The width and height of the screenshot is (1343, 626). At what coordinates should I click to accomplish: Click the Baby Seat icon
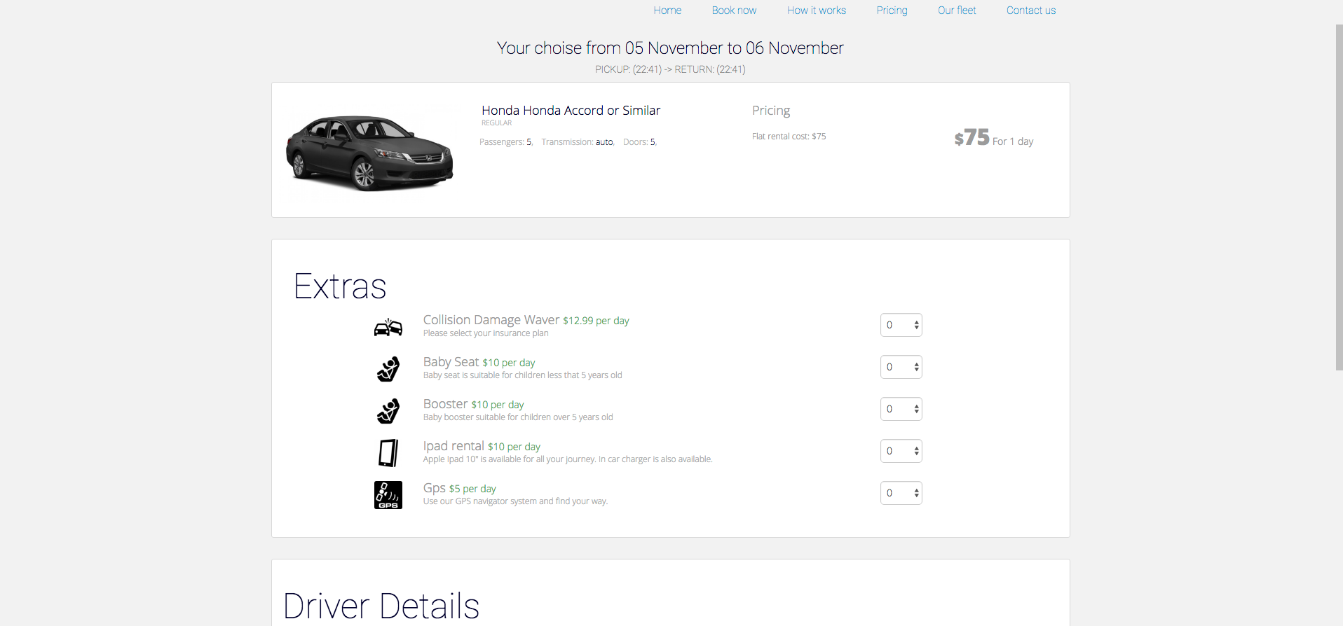click(388, 369)
